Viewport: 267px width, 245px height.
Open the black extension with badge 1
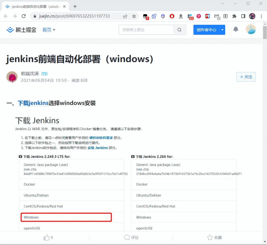coord(145,16)
